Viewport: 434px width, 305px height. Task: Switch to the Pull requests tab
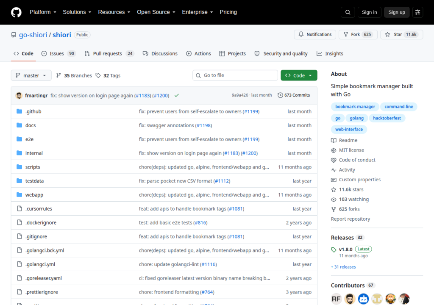109,53
